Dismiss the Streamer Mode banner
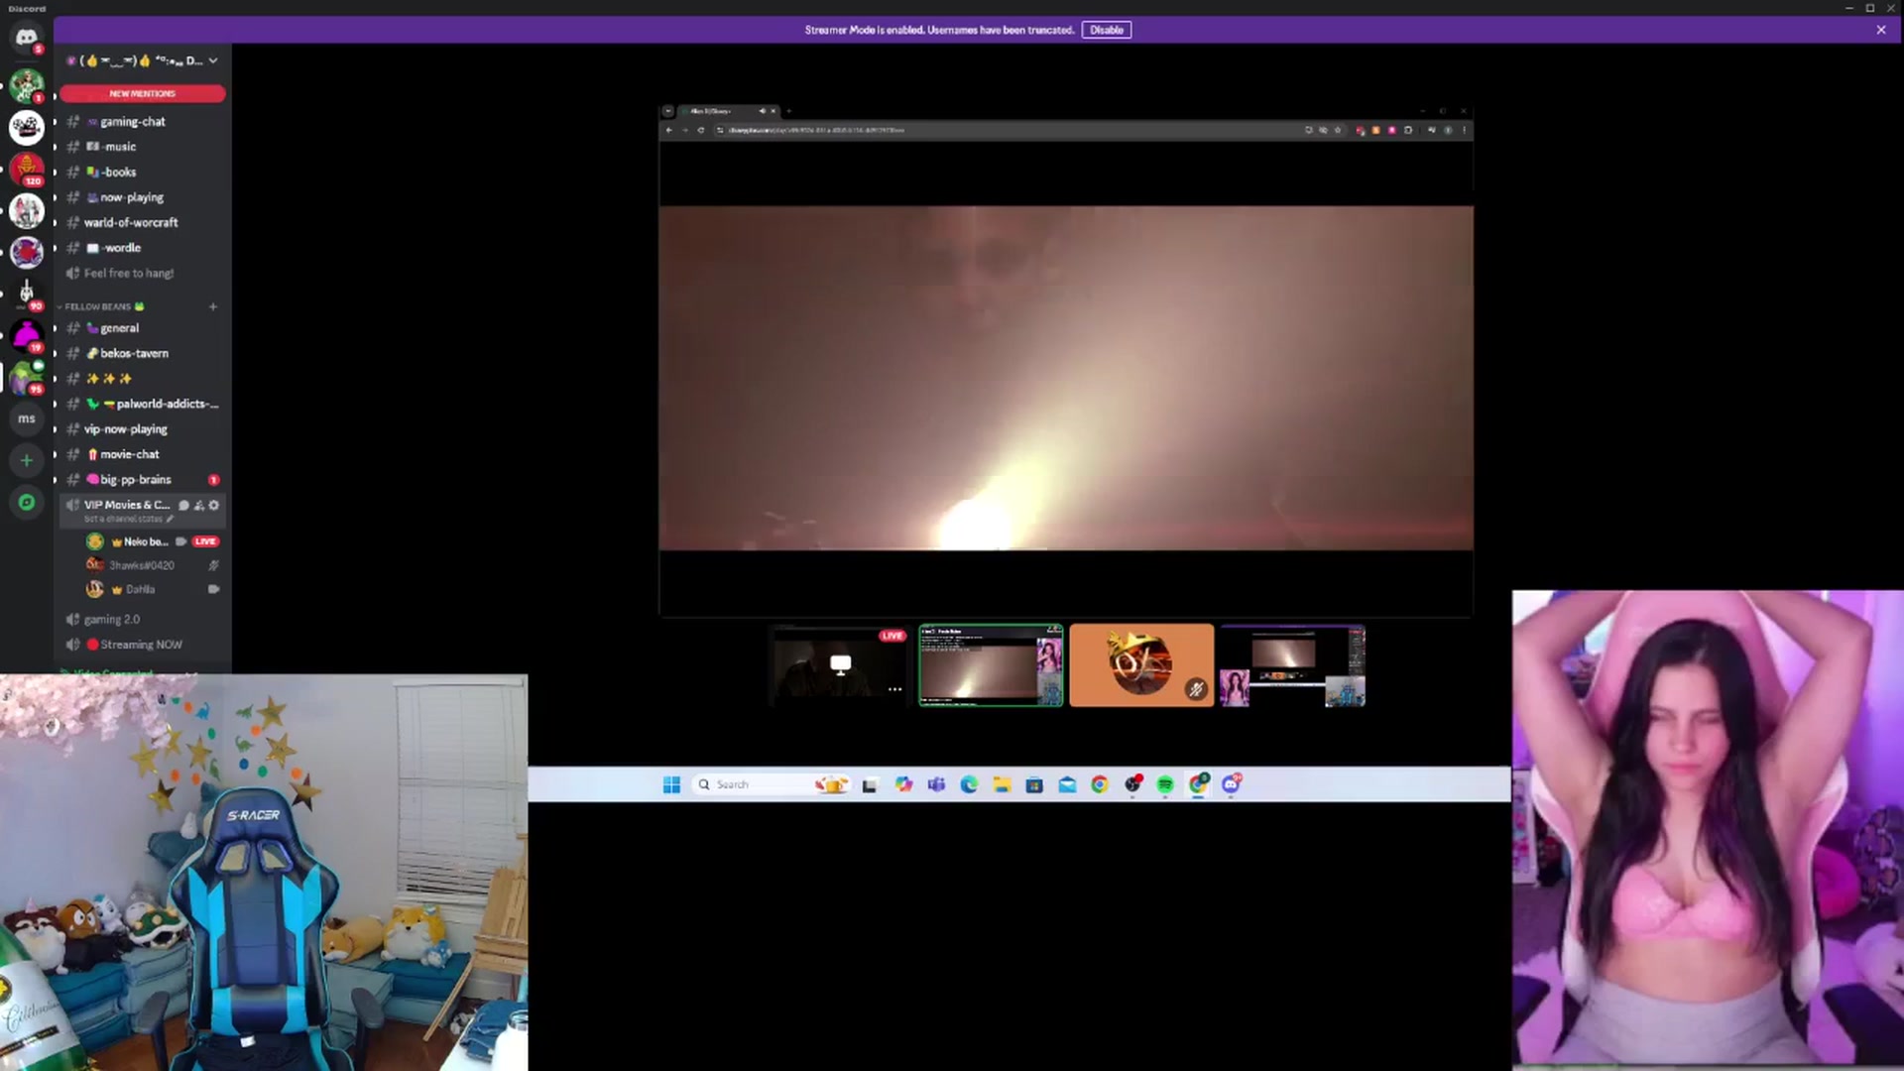This screenshot has width=1904, height=1071. pyautogui.click(x=1881, y=30)
